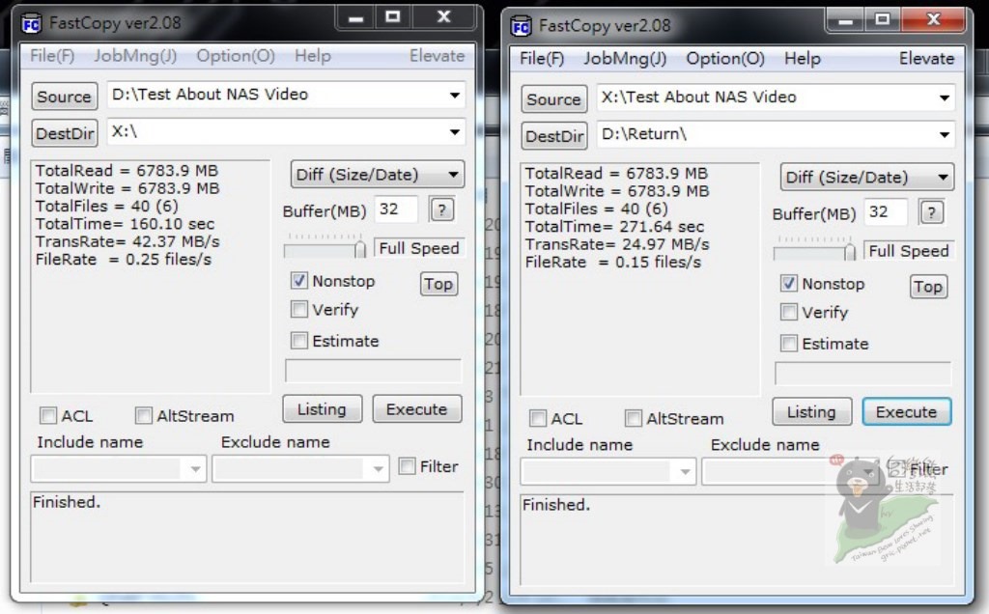Enable Filter checkbox in left window
Viewport: 989px width, 614px height.
[408, 466]
